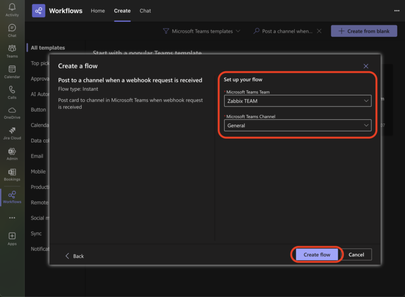This screenshot has width=405, height=297.
Task: Open Calls from the sidebar
Action: pyautogui.click(x=12, y=92)
